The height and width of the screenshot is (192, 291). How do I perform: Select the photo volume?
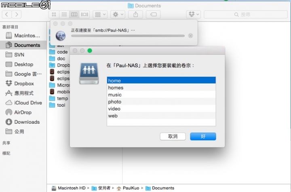tap(161, 102)
